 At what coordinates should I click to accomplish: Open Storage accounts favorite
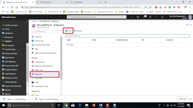coord(10,78)
